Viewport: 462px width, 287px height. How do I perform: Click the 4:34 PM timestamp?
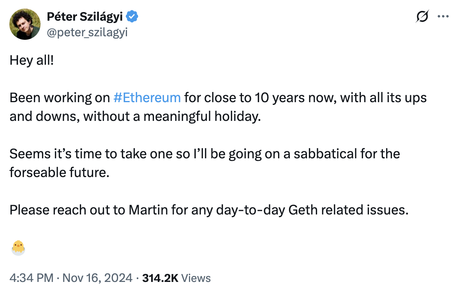tap(31, 278)
